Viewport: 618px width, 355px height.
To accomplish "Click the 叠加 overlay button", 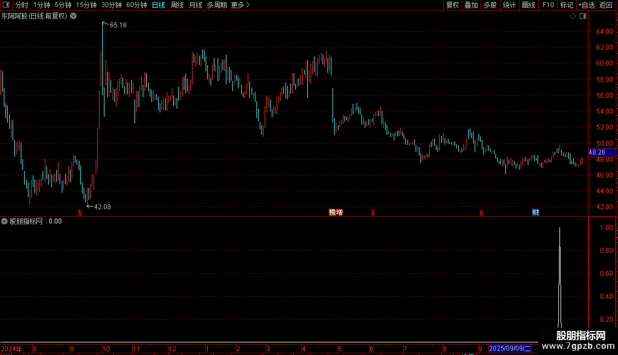I will [x=471, y=5].
